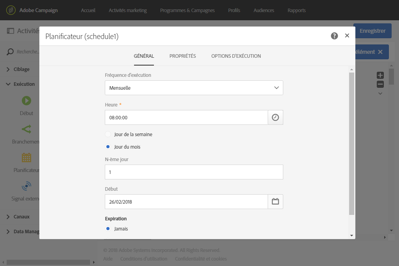Click the N-ème jour input field

pyautogui.click(x=194, y=172)
